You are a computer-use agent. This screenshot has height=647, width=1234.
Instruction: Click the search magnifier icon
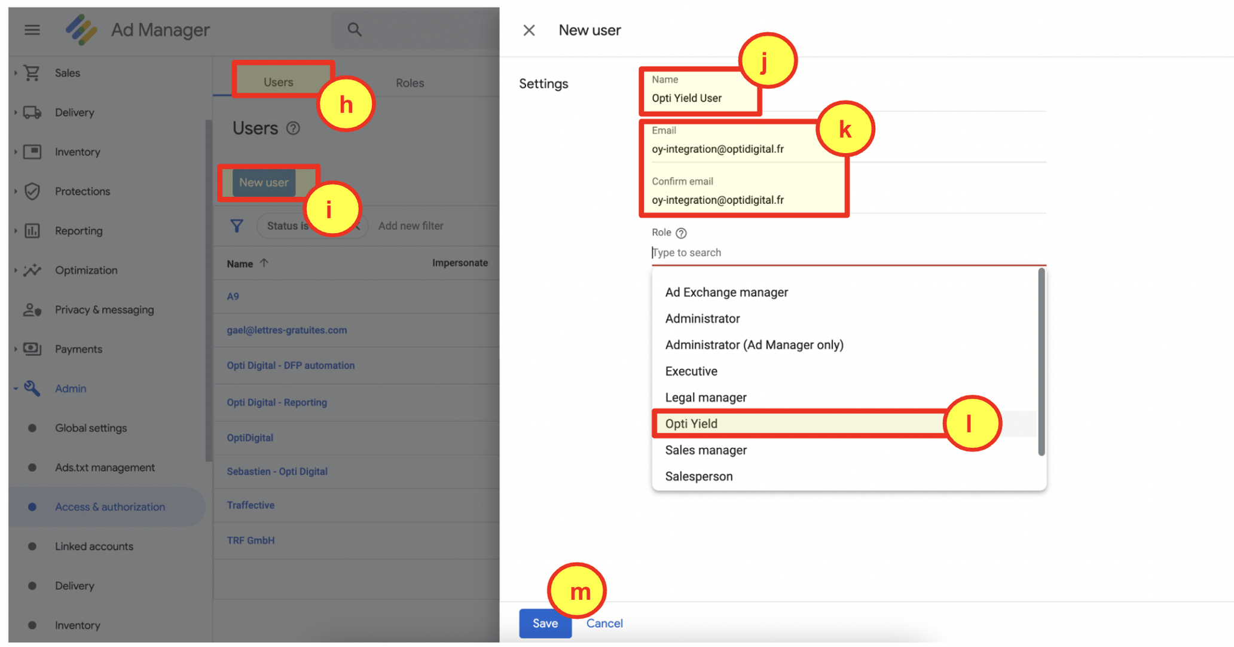point(355,29)
